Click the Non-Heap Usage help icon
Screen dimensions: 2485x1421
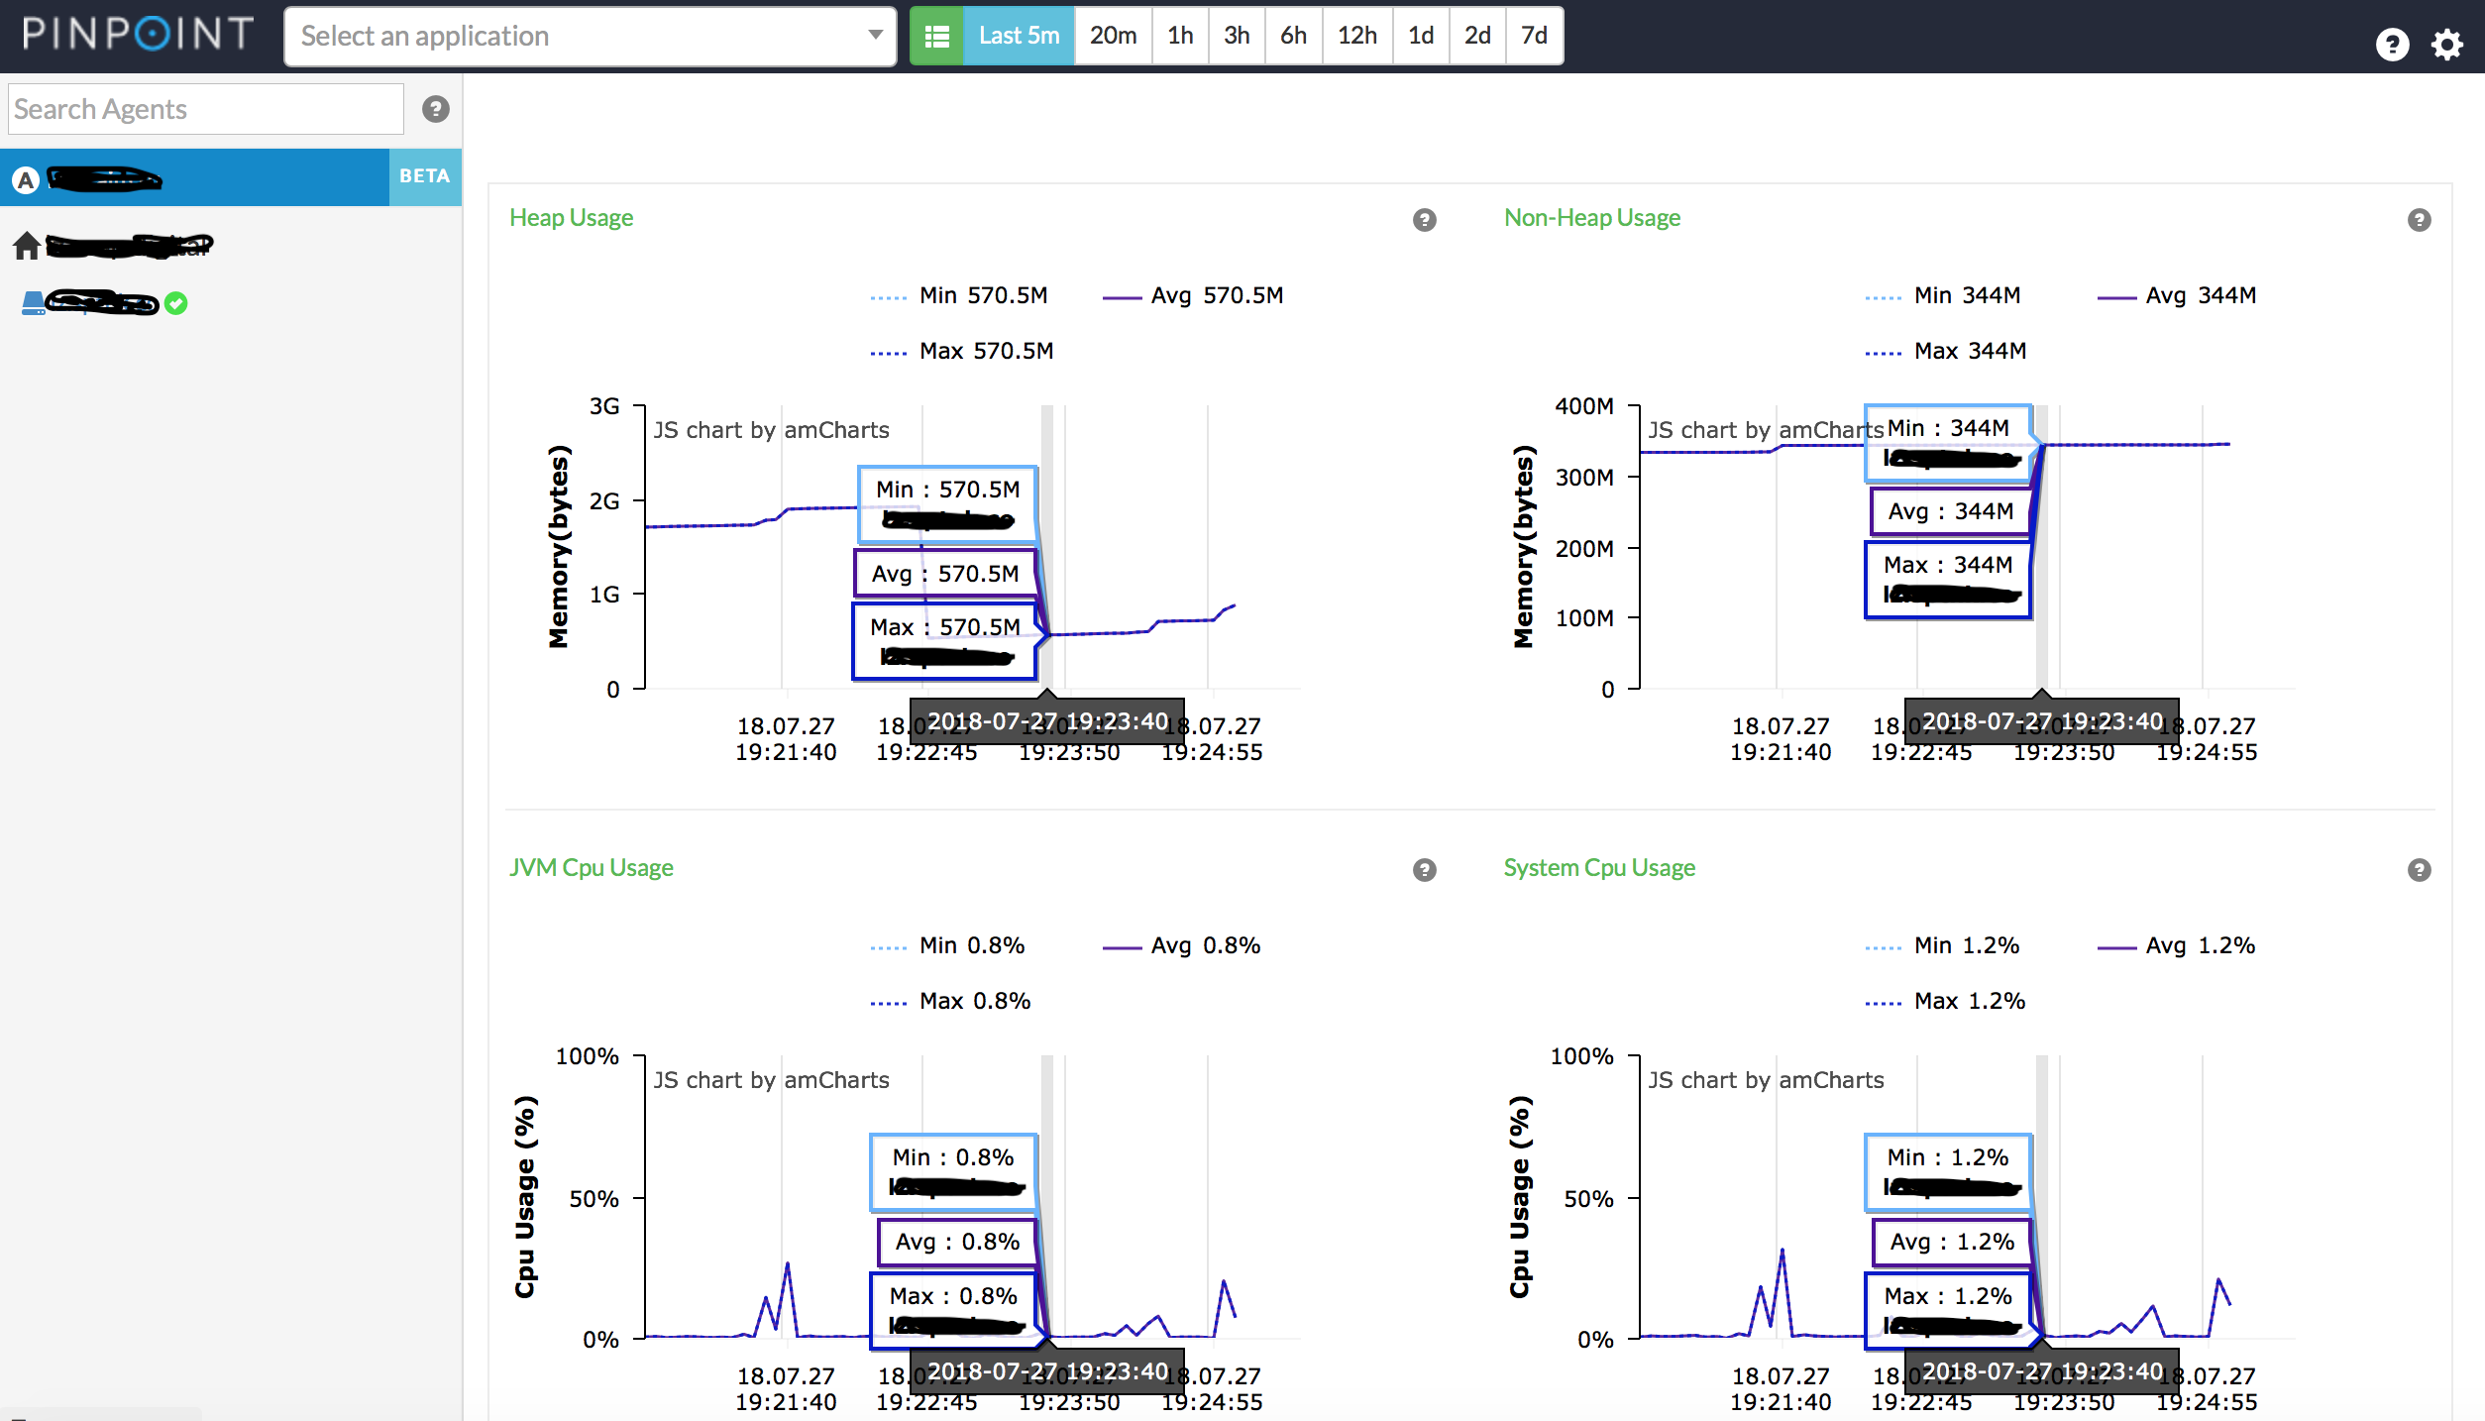pos(2419,220)
